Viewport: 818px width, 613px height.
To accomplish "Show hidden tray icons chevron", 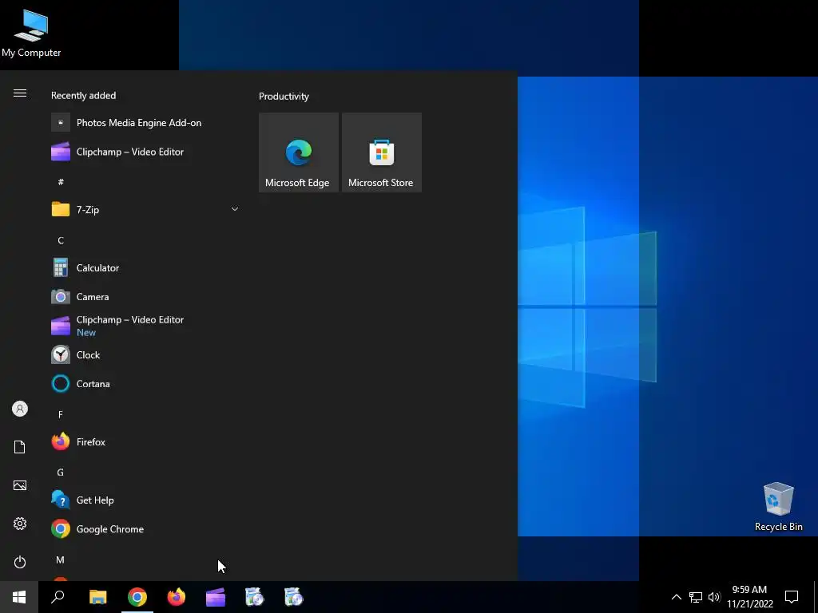I will click(676, 597).
